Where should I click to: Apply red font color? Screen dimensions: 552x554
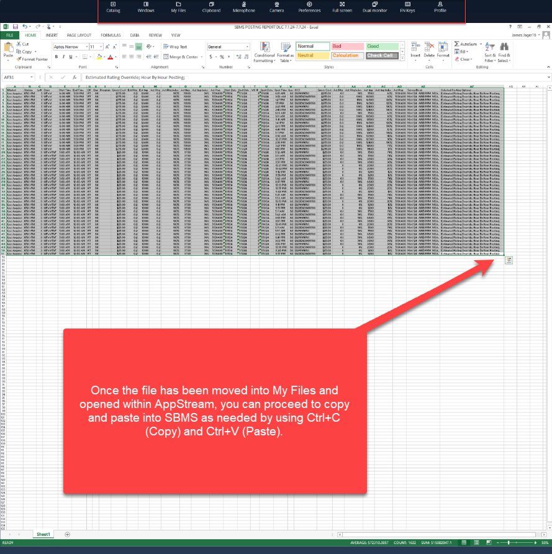(110, 57)
